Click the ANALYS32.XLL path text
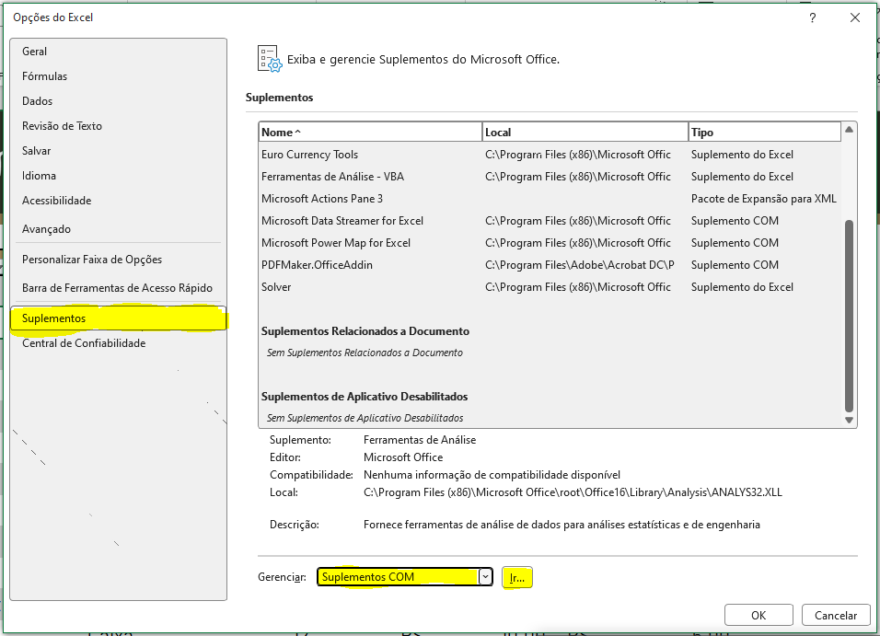Image resolution: width=880 pixels, height=636 pixels. coord(573,492)
